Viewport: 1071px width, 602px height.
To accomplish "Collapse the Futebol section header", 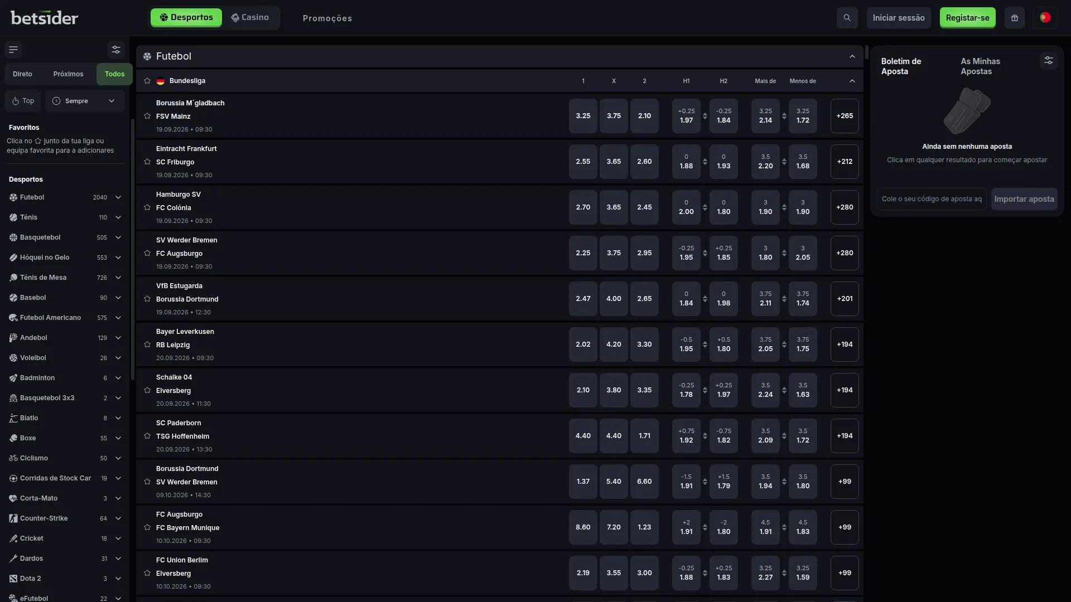I will tap(852, 56).
